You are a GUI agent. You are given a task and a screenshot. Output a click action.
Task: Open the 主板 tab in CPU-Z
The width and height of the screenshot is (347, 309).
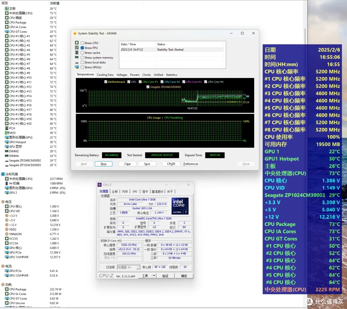coord(115,191)
